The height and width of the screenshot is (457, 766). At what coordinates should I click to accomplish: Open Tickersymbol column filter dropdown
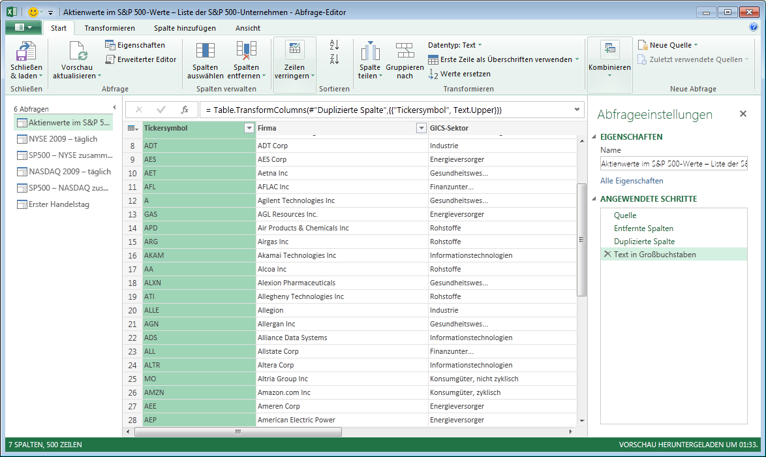point(249,128)
